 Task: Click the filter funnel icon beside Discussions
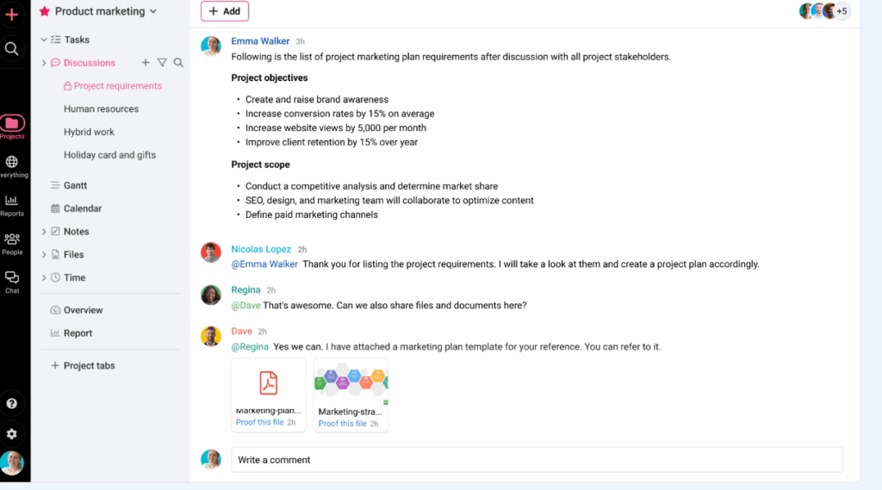click(x=162, y=63)
